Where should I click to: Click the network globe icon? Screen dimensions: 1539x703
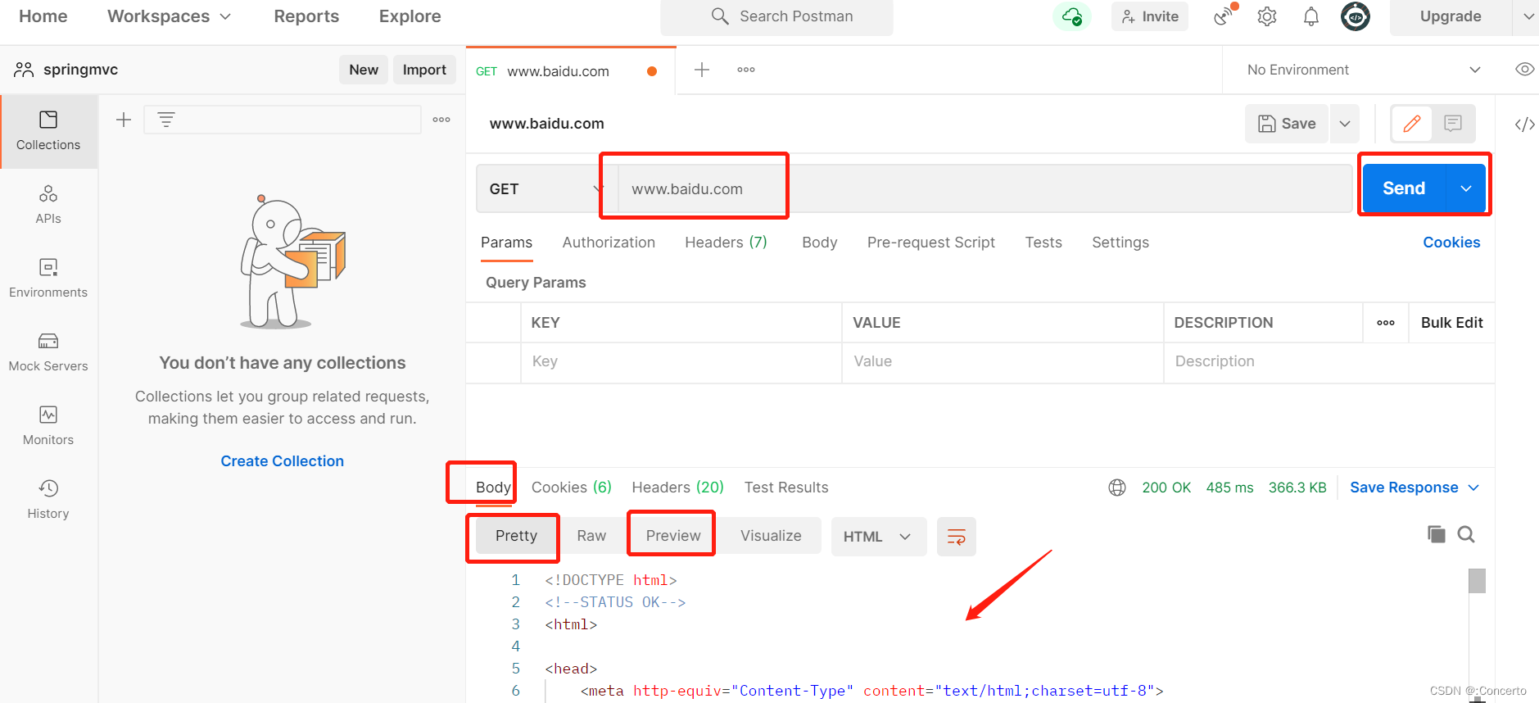coord(1117,488)
